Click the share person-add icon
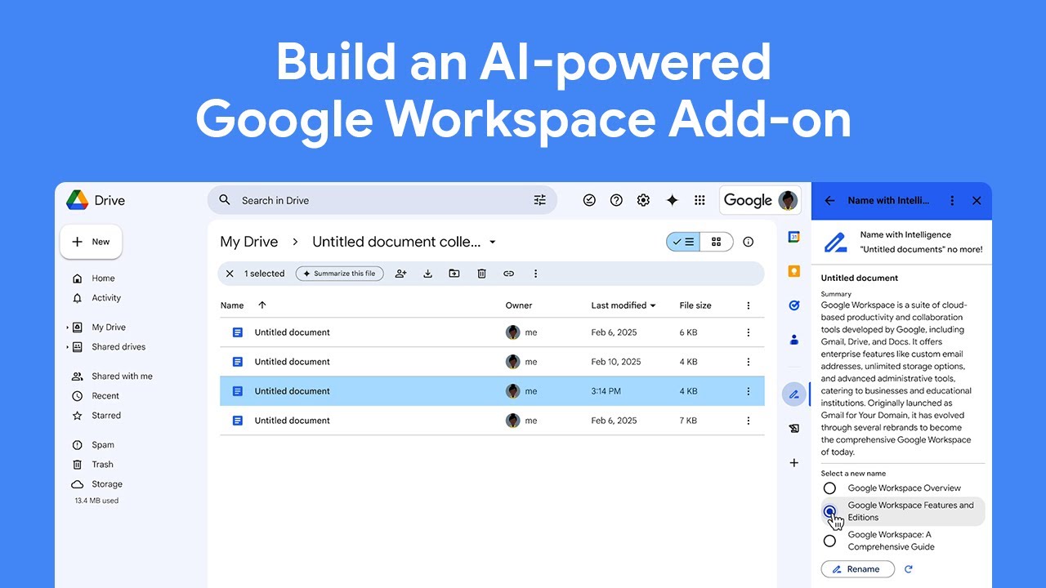The image size is (1046, 588). point(400,274)
